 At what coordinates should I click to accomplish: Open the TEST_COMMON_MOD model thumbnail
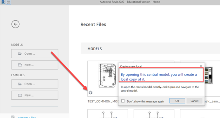(x=103, y=78)
